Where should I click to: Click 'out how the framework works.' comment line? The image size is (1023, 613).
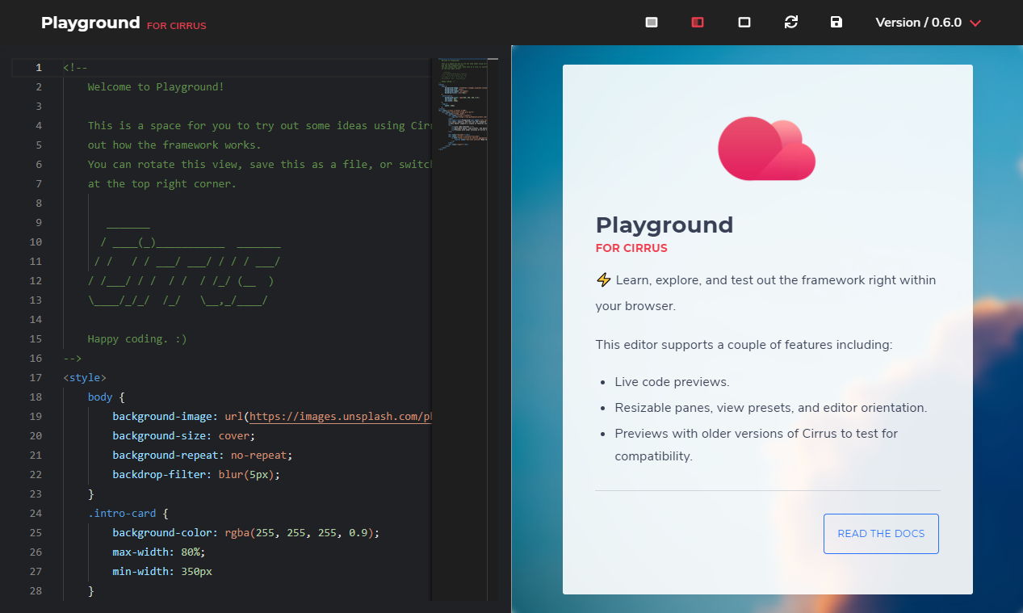pyautogui.click(x=174, y=145)
